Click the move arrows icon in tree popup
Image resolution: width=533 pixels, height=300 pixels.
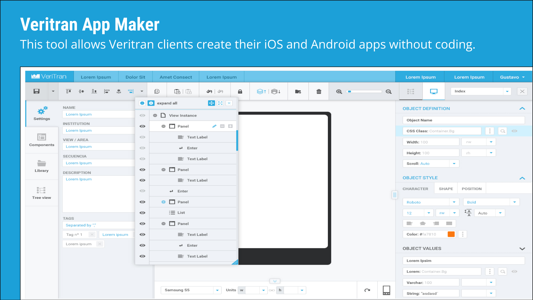click(211, 103)
